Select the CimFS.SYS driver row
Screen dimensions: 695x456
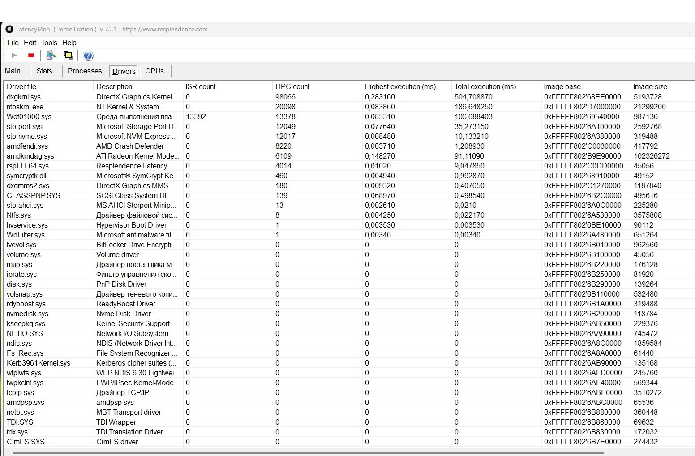point(349,442)
